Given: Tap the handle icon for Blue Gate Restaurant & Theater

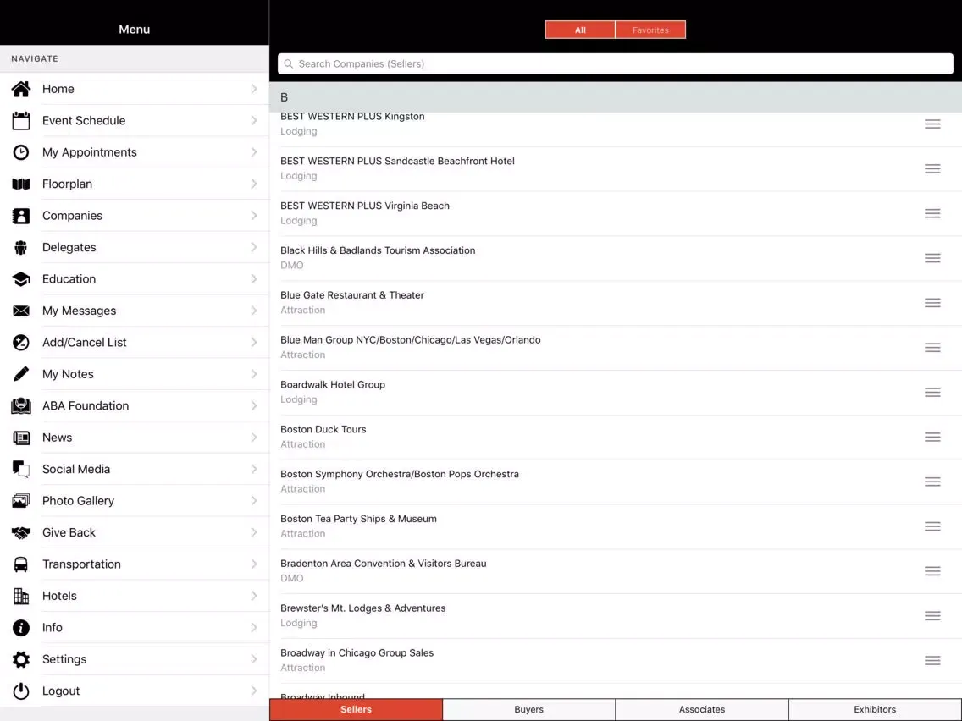Looking at the screenshot, I should pos(932,303).
